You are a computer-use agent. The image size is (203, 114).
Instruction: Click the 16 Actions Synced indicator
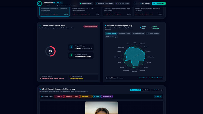tap(122, 3)
